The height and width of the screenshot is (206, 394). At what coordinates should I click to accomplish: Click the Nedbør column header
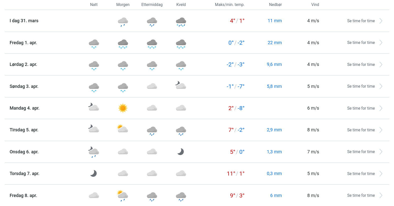click(x=275, y=5)
